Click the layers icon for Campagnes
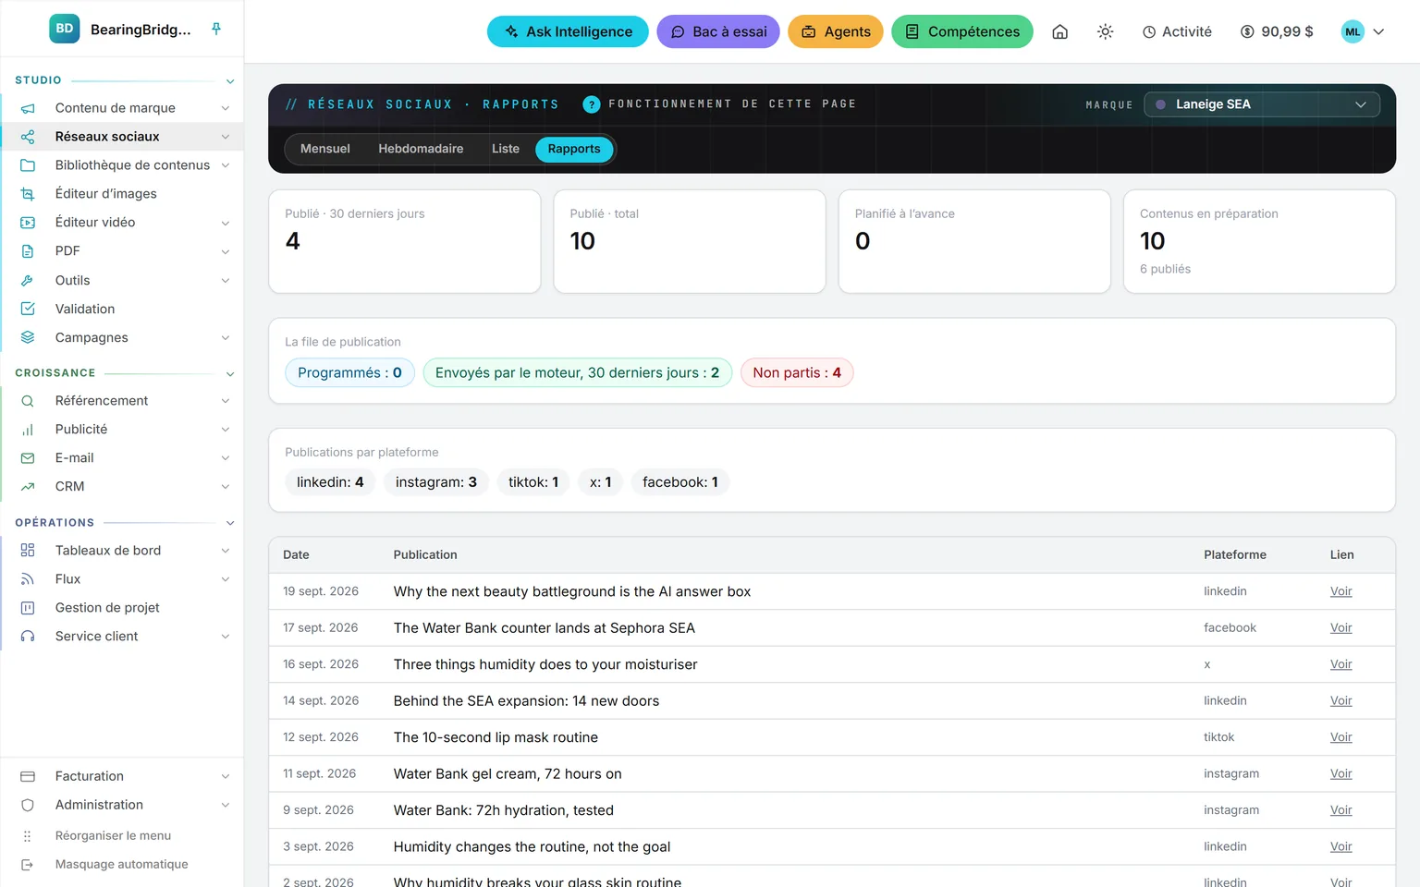The image size is (1420, 887). pyautogui.click(x=28, y=337)
